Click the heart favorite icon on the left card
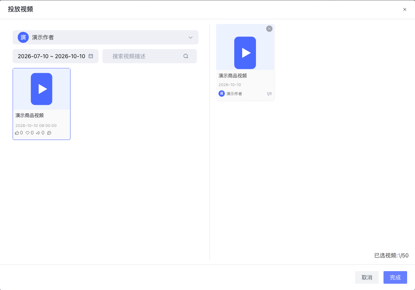Screen dimensions: 415x290 (28, 133)
